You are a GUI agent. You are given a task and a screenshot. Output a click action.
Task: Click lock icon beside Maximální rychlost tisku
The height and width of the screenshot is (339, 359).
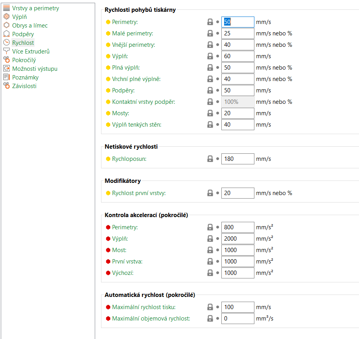(210, 307)
